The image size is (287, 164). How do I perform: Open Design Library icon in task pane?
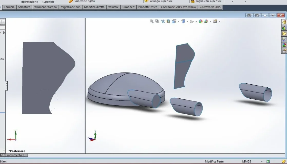(284, 28)
